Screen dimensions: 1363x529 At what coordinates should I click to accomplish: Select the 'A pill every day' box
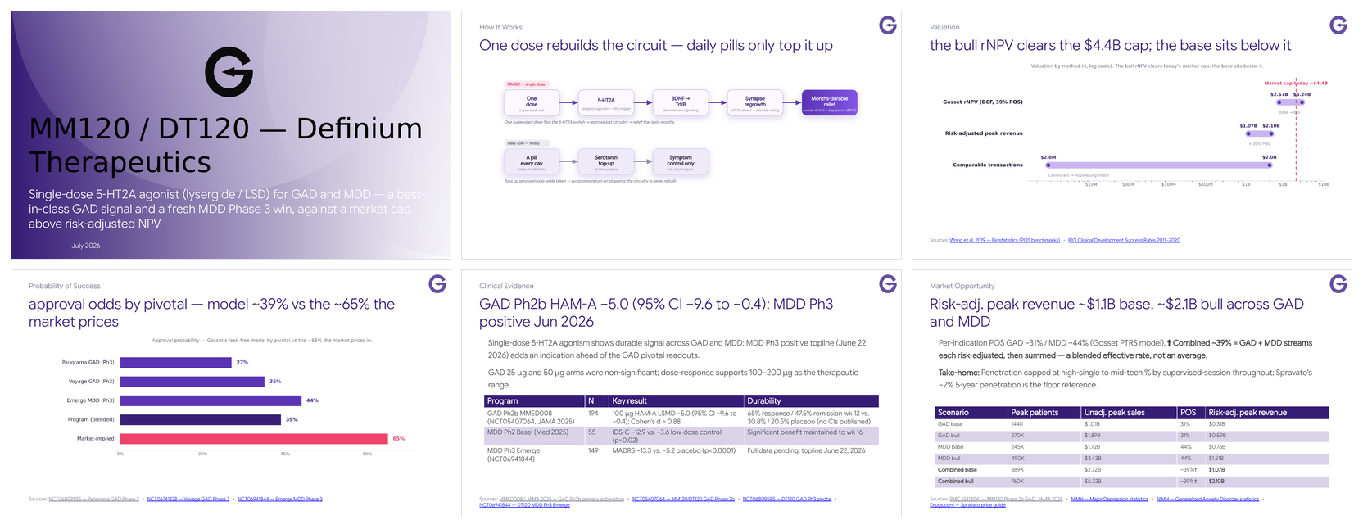(532, 161)
